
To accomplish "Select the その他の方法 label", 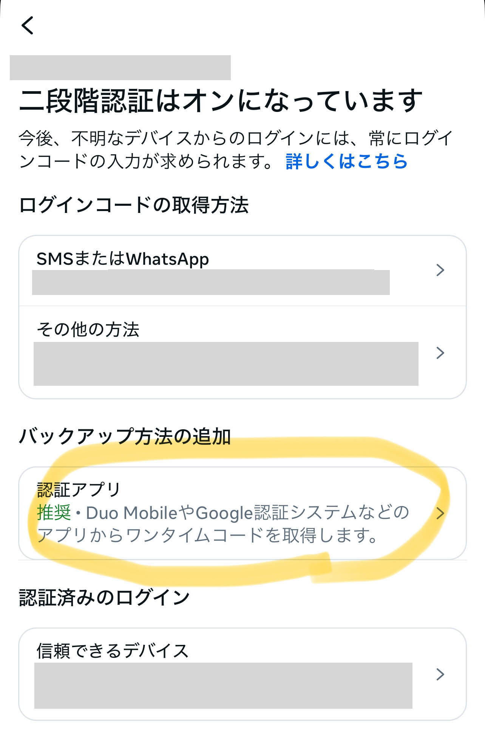I will [88, 329].
